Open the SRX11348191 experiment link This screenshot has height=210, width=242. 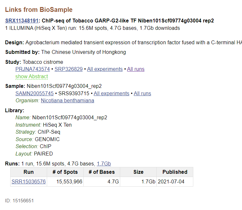click(x=22, y=21)
